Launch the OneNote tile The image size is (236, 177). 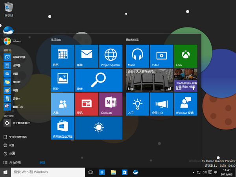[111, 104]
